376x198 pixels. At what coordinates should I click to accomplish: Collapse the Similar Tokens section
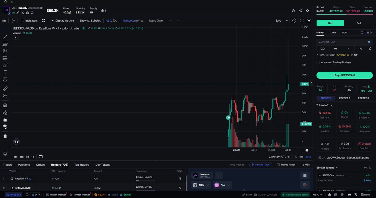click(x=327, y=168)
